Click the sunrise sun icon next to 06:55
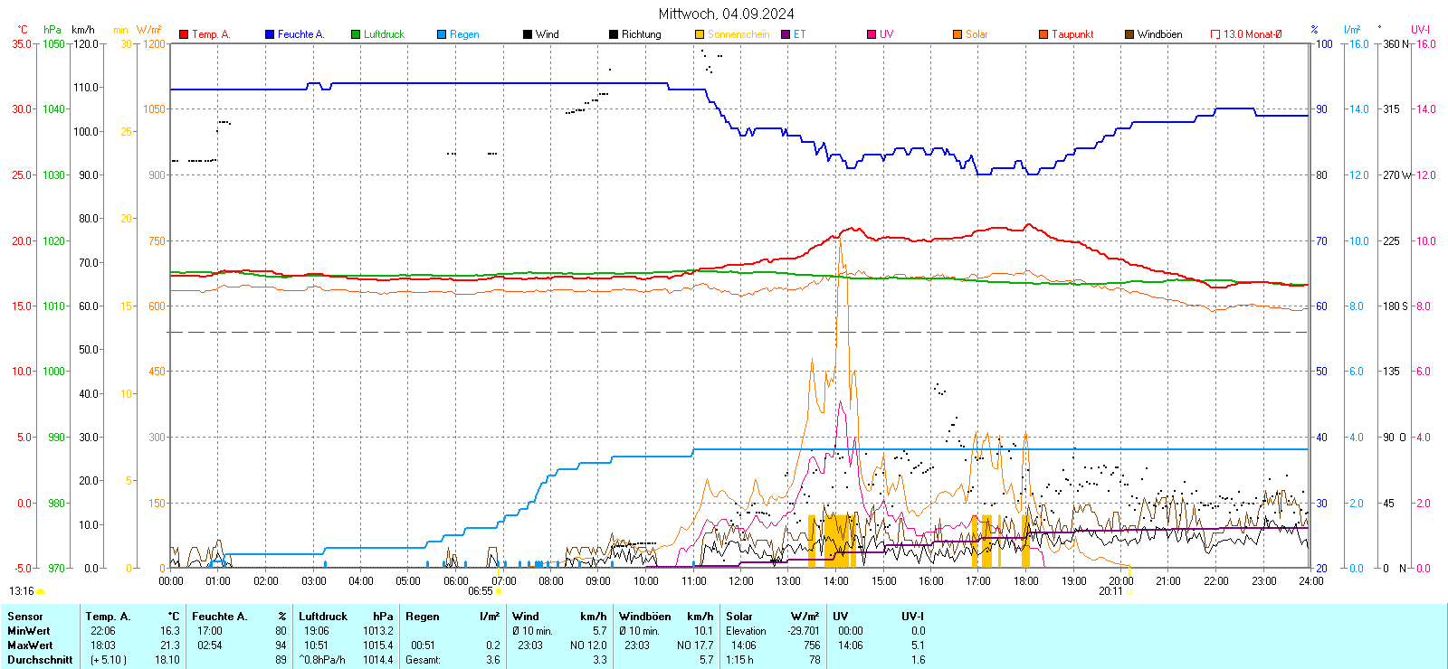The height and width of the screenshot is (669, 1448). click(x=499, y=591)
